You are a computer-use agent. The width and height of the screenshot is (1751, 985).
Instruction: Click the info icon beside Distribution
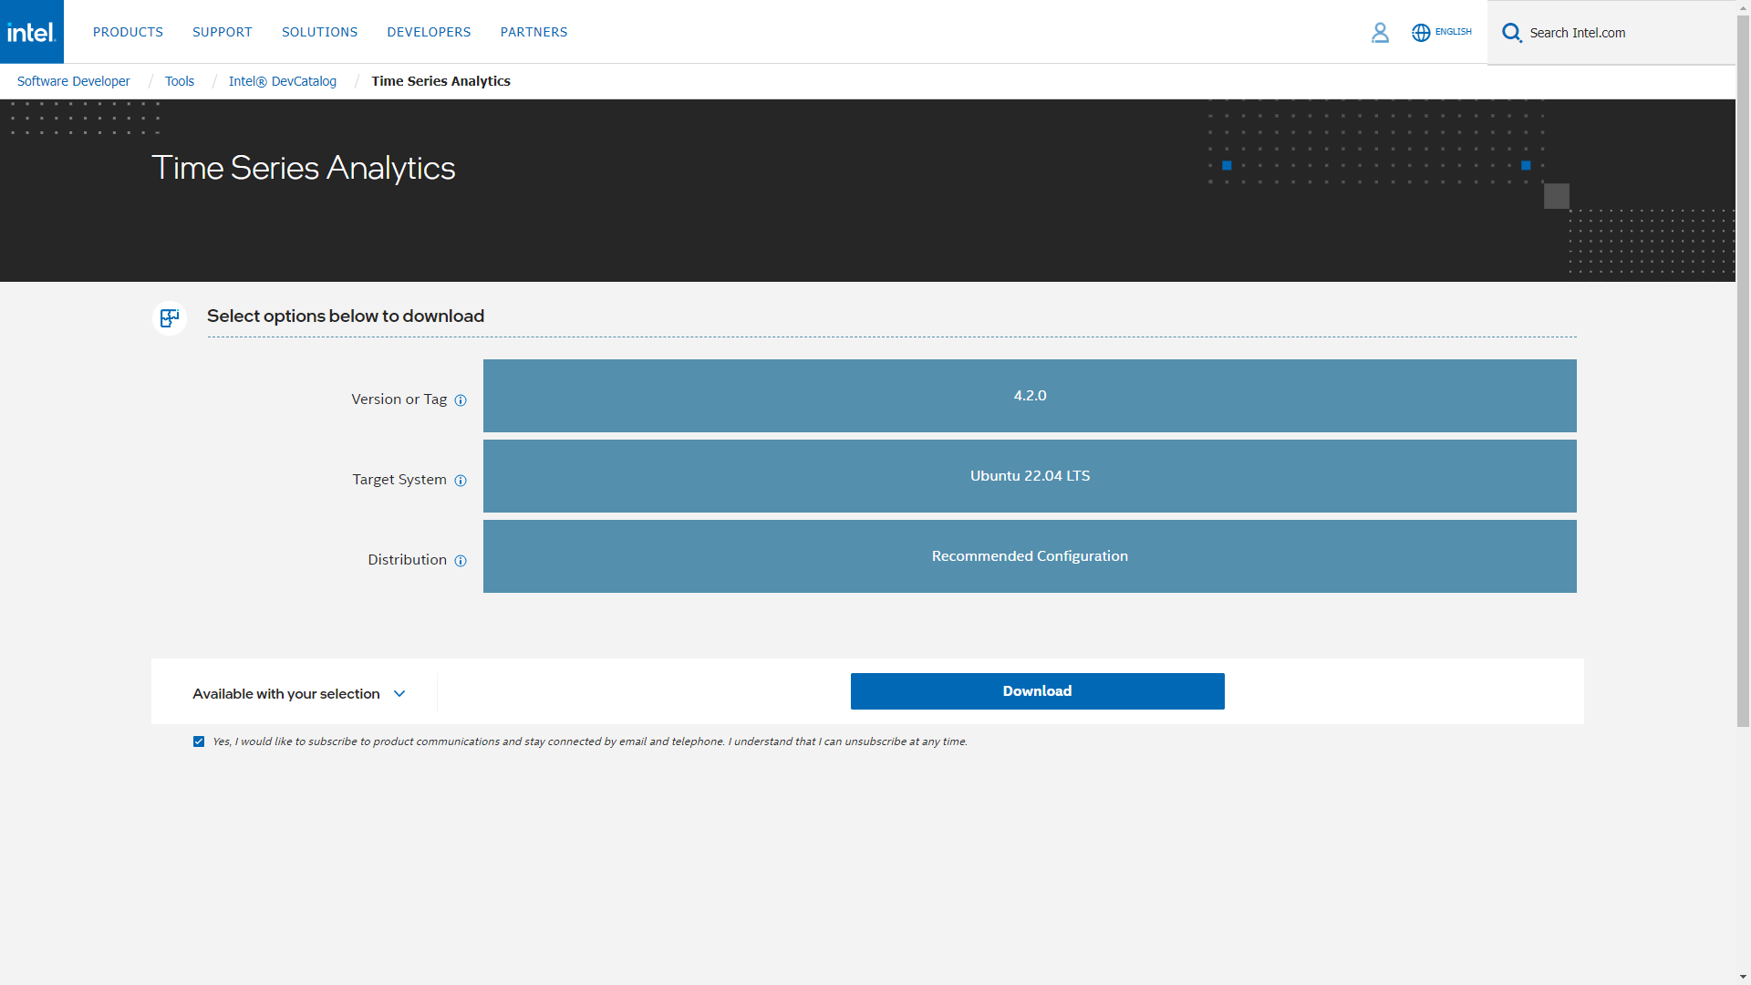pos(461,561)
